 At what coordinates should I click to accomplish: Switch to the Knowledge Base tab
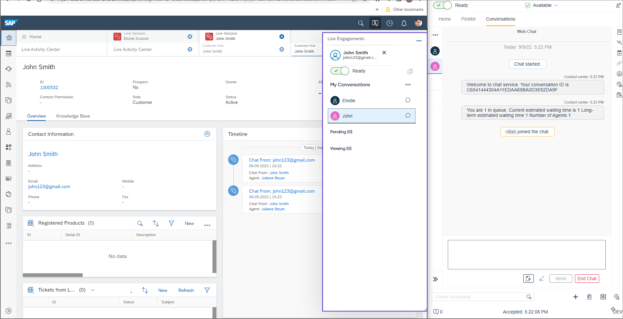pos(73,116)
